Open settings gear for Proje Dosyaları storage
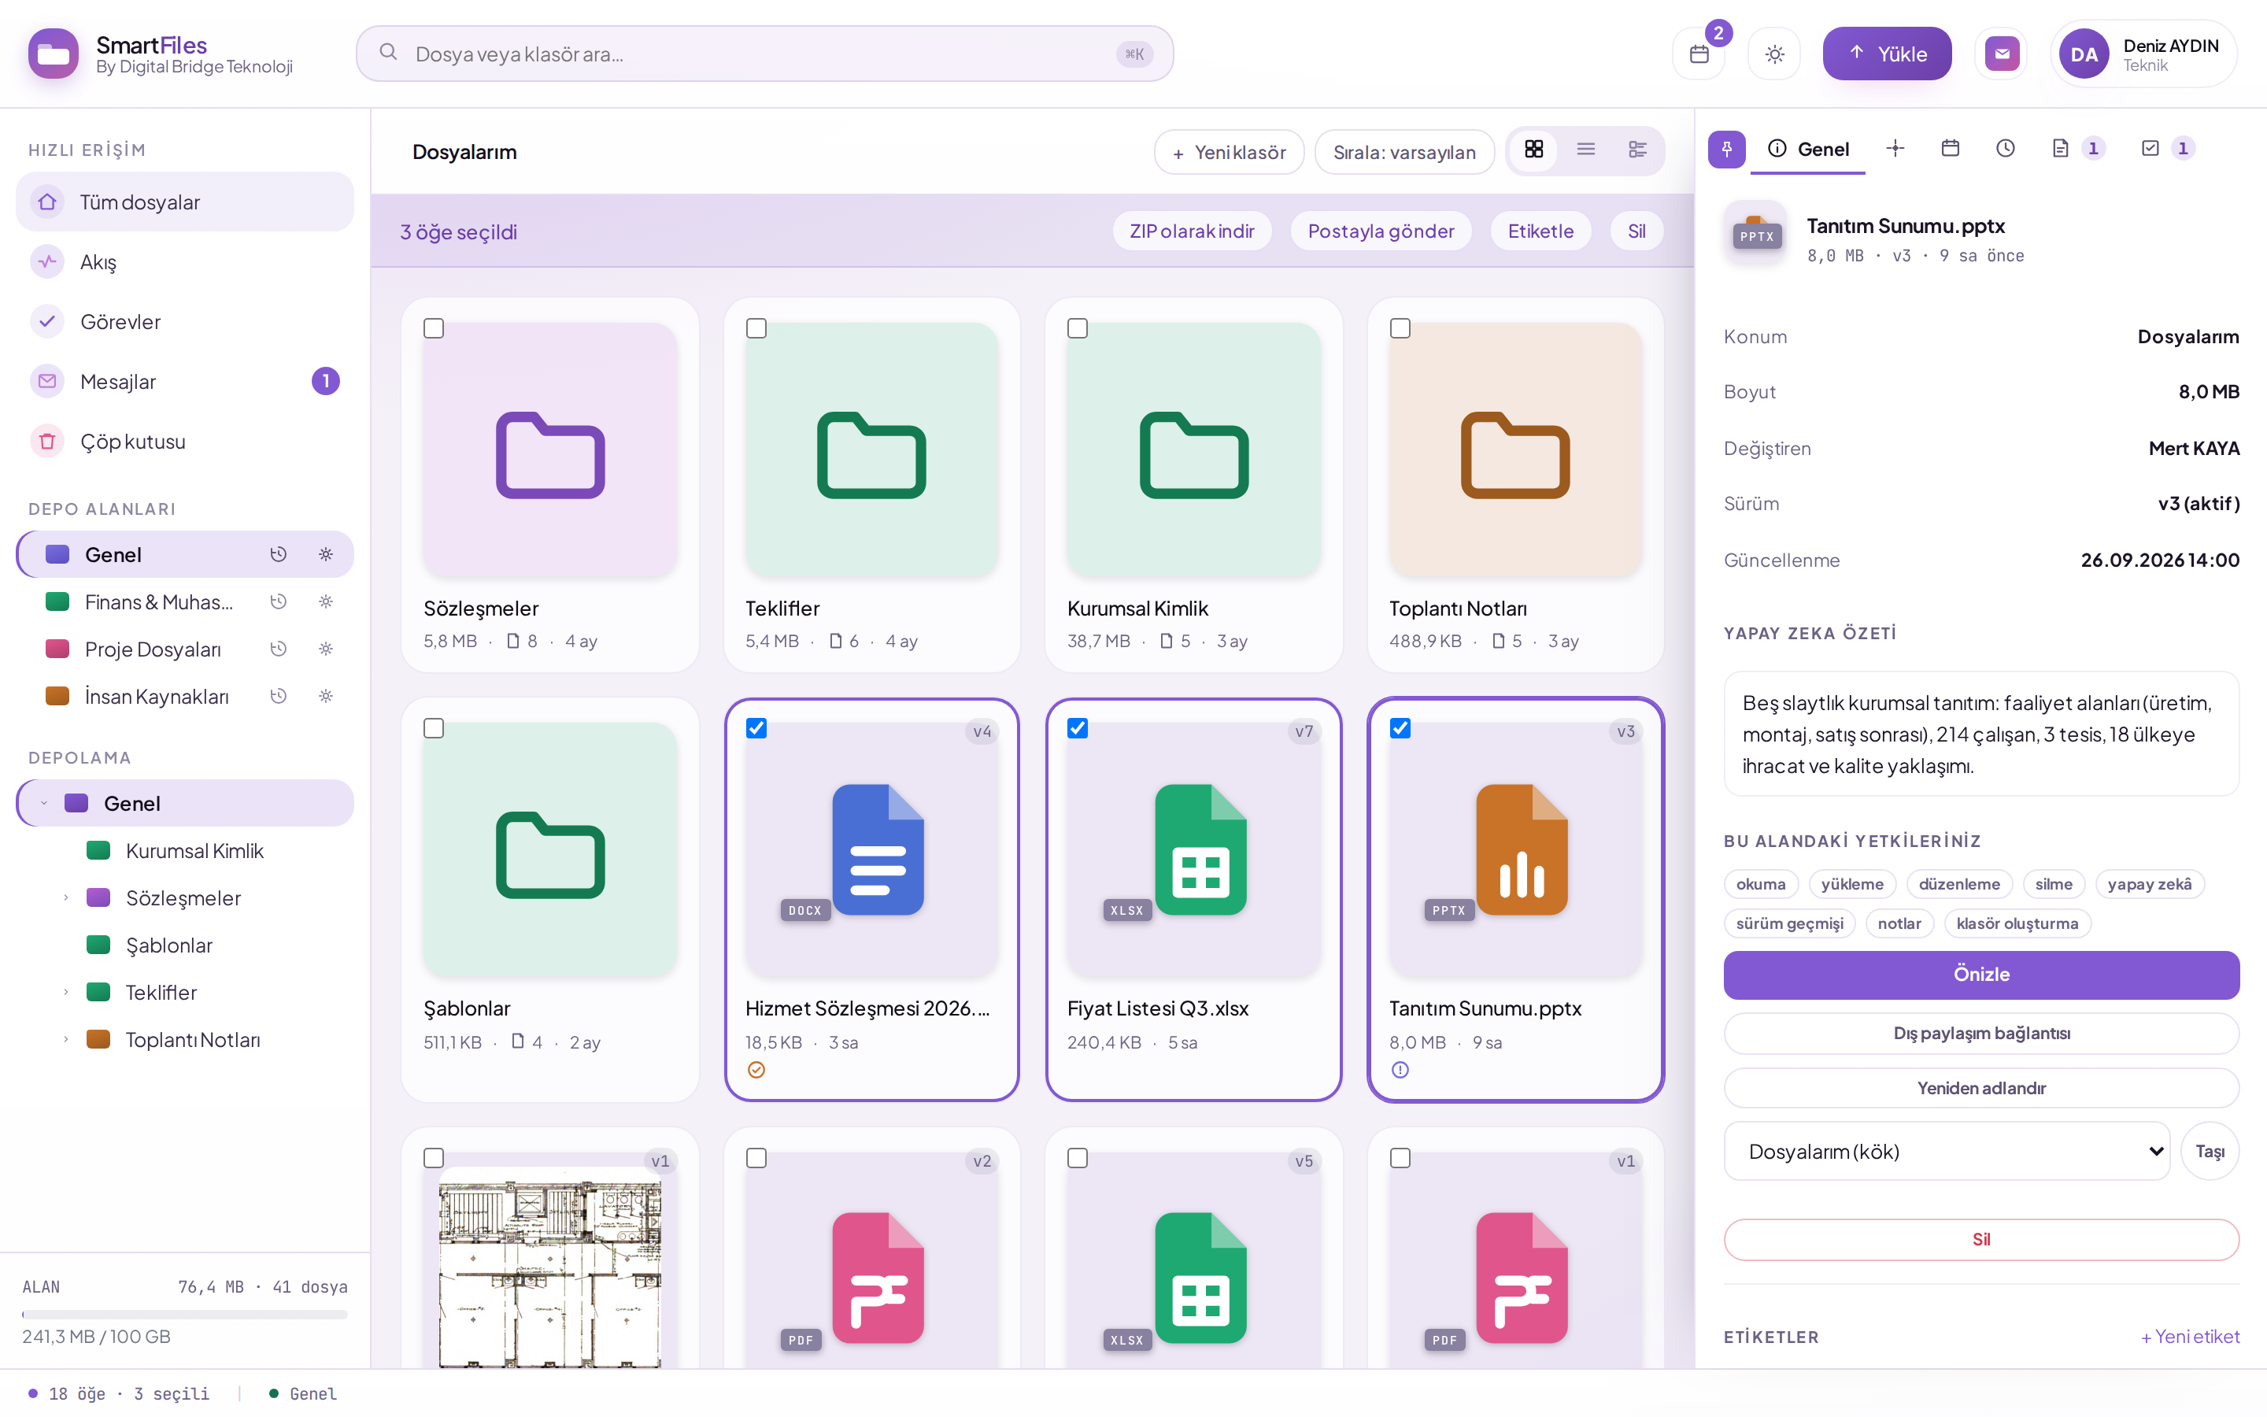Screen dimensions: 2267x1417 click(x=326, y=649)
